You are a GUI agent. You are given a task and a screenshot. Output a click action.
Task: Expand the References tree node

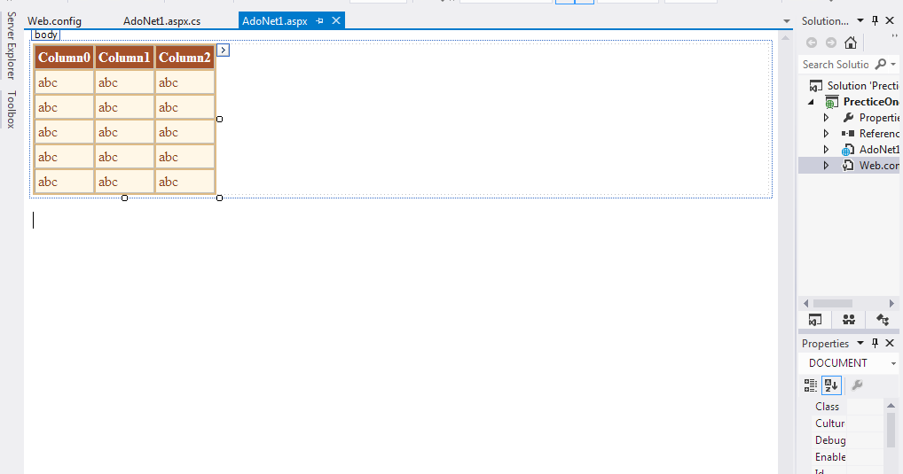pos(826,134)
